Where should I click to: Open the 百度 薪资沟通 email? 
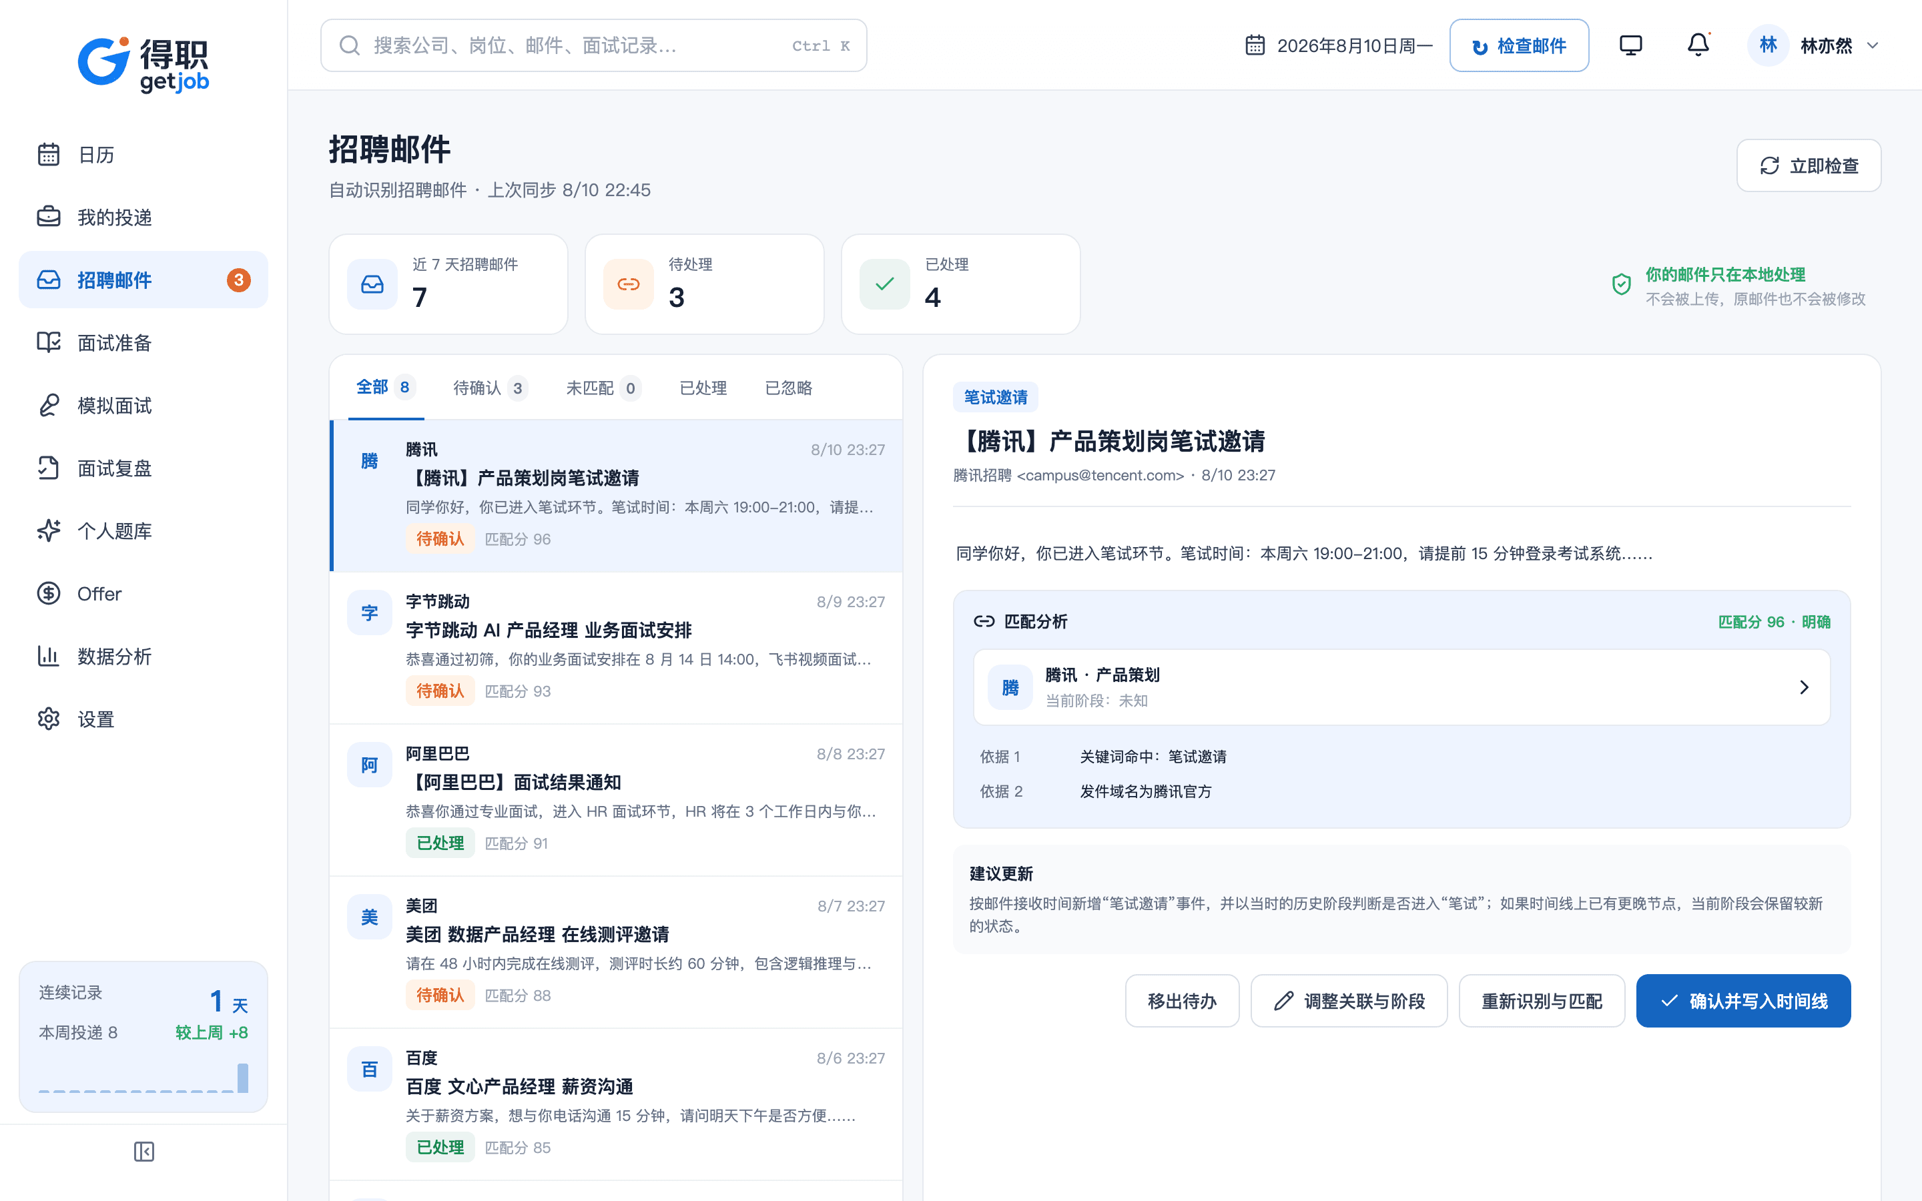617,1104
